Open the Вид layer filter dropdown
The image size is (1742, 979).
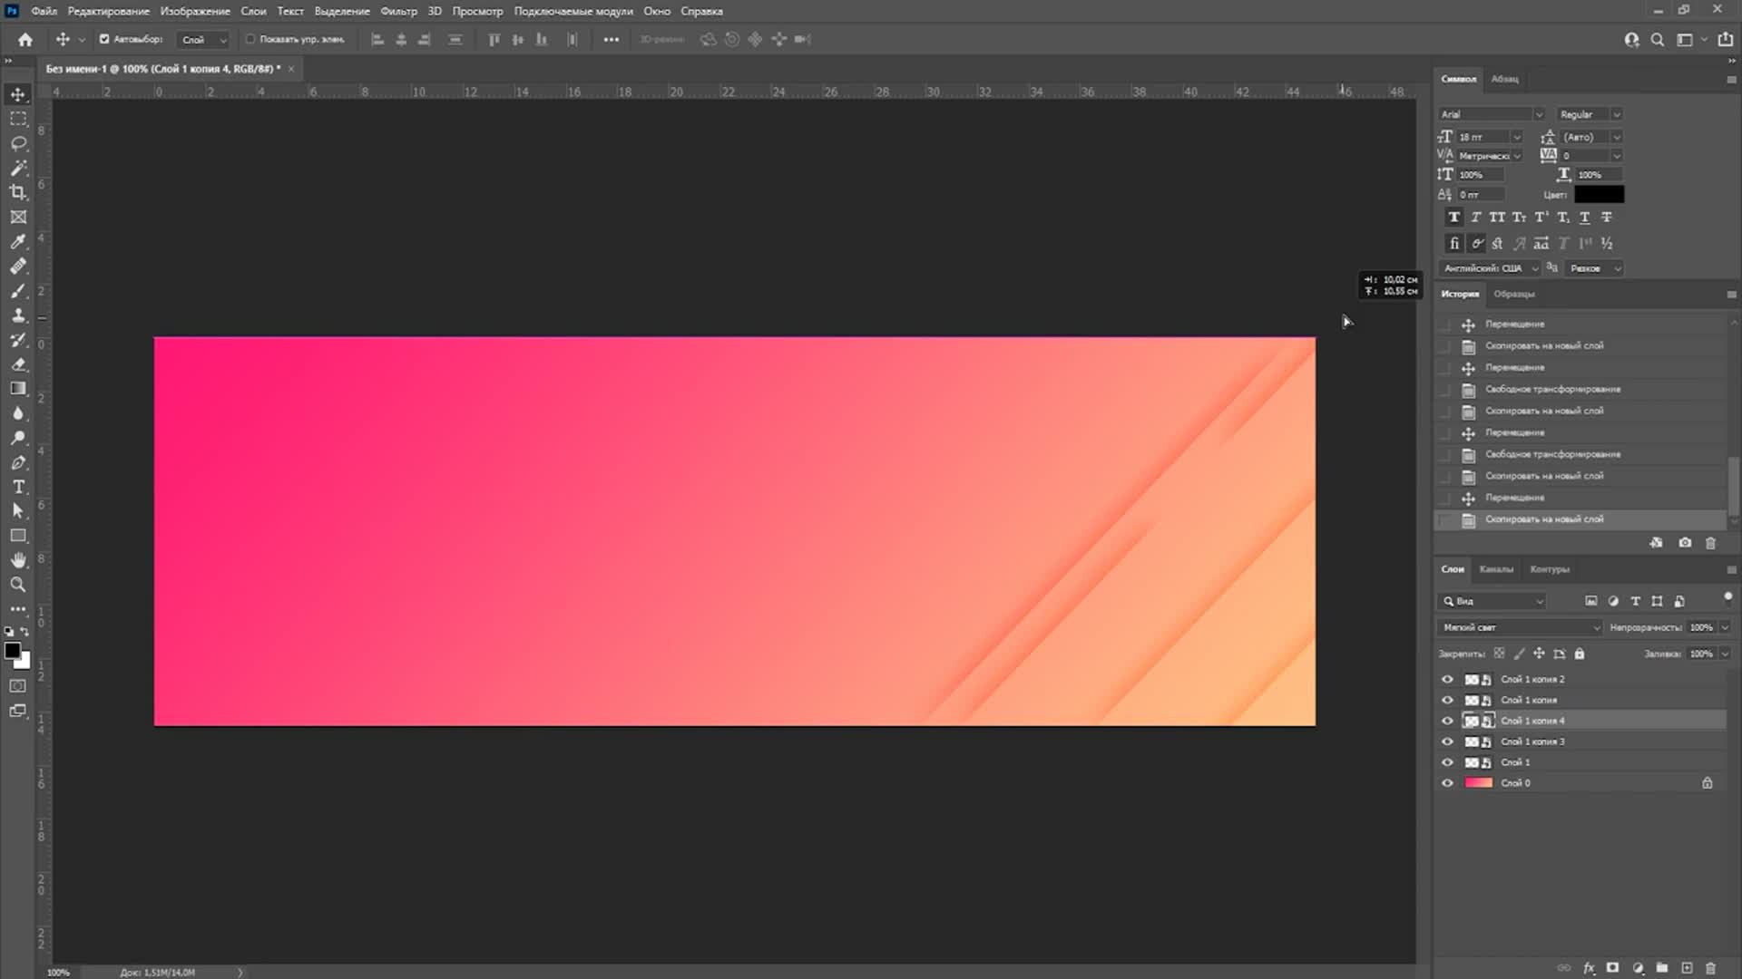[1492, 601]
